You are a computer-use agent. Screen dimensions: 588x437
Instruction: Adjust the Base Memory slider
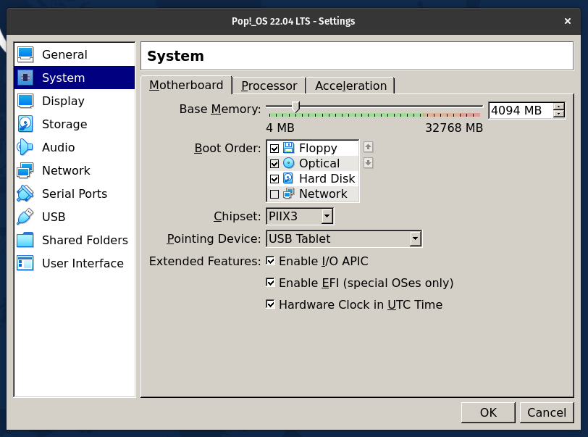(x=296, y=107)
